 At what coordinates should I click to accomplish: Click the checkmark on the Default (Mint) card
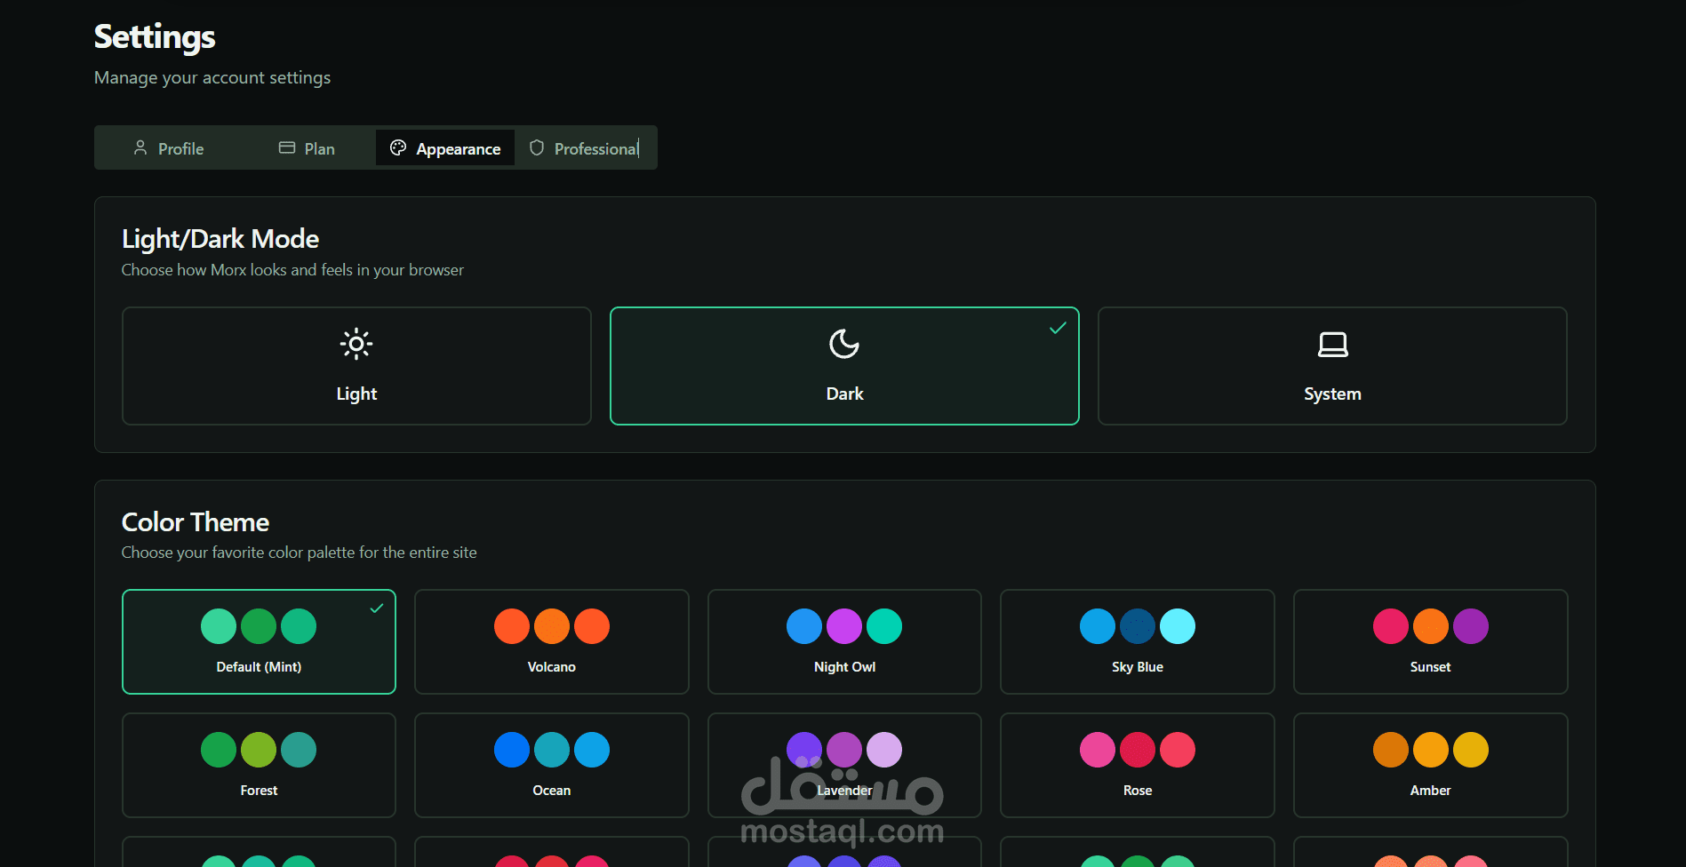[377, 608]
